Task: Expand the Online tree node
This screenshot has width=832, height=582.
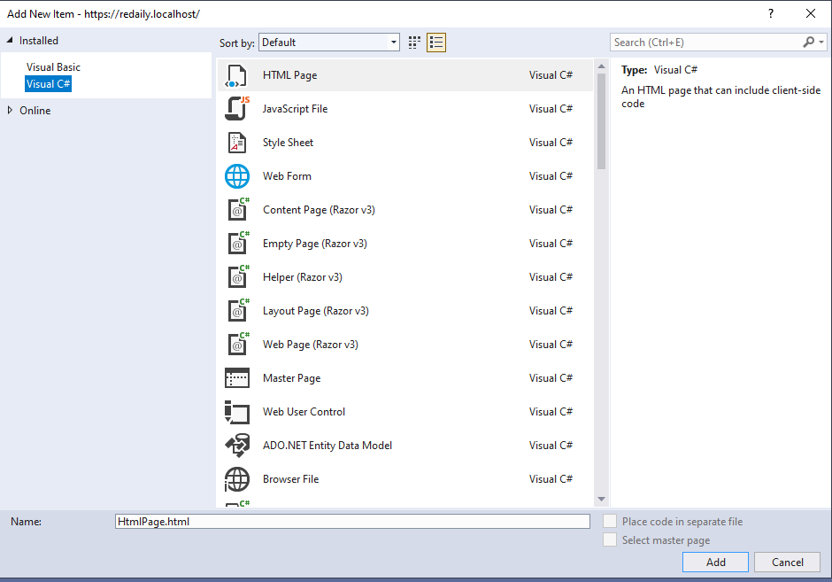Action: click(11, 111)
